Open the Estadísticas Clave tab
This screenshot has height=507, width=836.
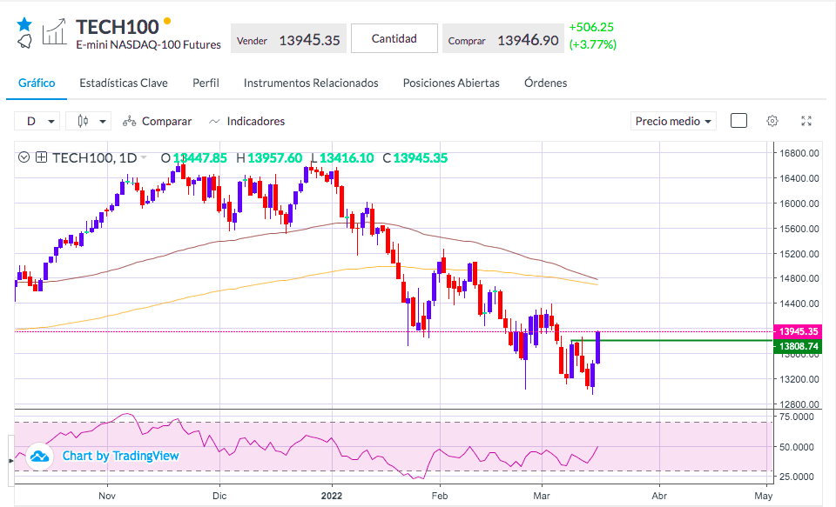(124, 83)
